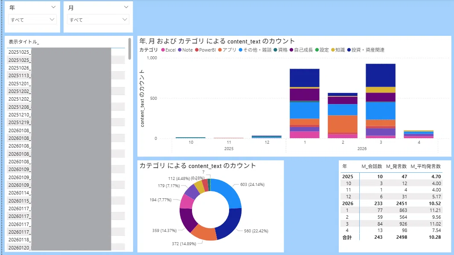Click the title list vertical scrollbar
Image resolution: width=454 pixels, height=255 pixels.
(x=129, y=49)
